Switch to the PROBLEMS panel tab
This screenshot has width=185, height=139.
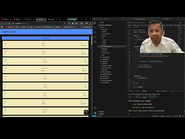click(x=130, y=91)
